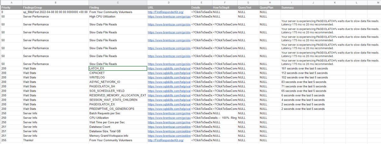Screen dimensions: 381x144
Task: Open sqlskills link in WRITELOG row
Action: click(x=169, y=77)
